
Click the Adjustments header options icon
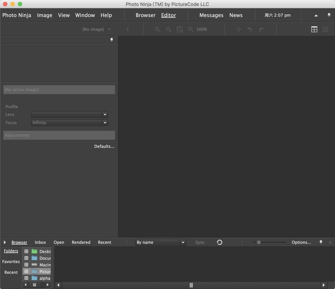(109, 135)
